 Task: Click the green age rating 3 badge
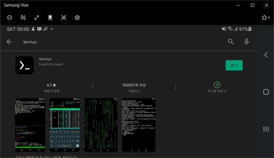pyautogui.click(x=217, y=85)
